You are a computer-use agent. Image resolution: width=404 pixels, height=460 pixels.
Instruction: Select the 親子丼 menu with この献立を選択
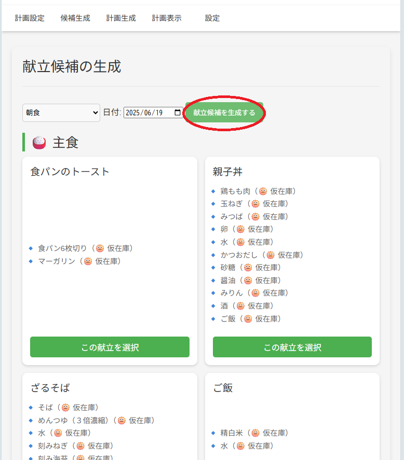click(x=292, y=347)
